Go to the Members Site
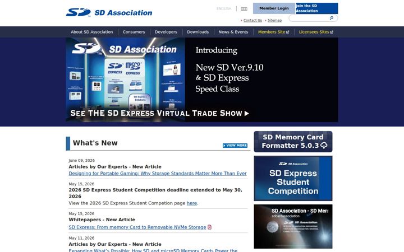The width and height of the screenshot is (404, 252). pyautogui.click(x=273, y=32)
